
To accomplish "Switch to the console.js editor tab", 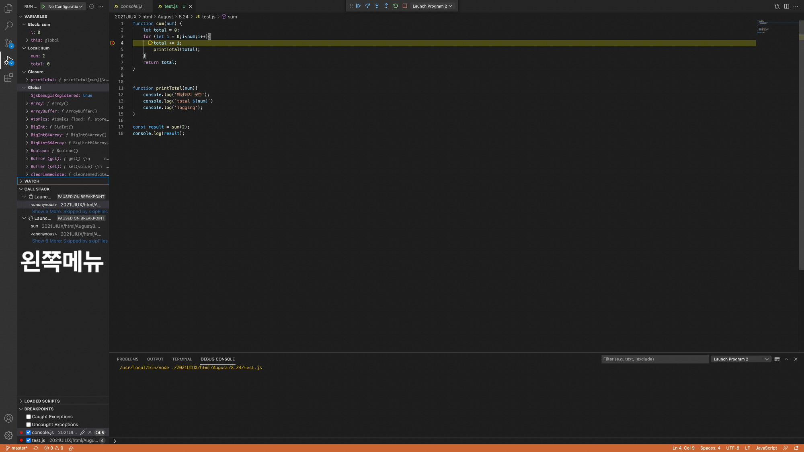I will (x=131, y=6).
